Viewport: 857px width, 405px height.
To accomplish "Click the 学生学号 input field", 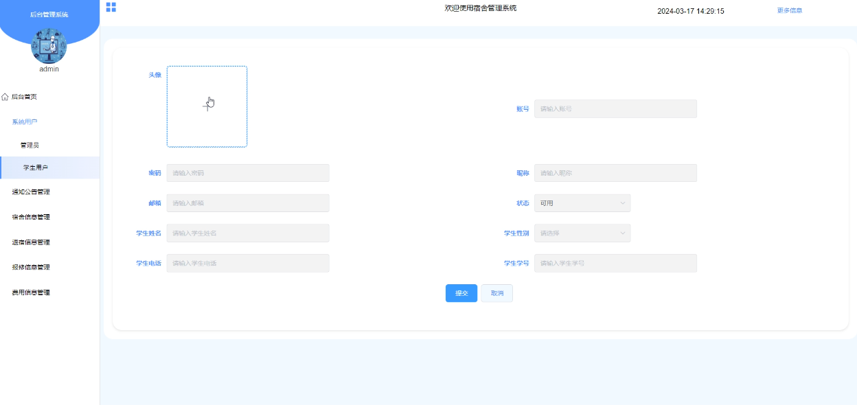I will [x=615, y=263].
